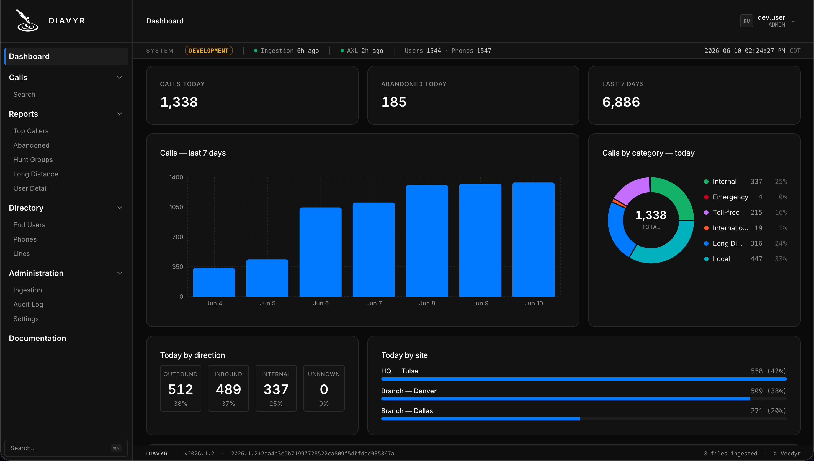Click the teal Local legend dot
The width and height of the screenshot is (814, 461).
click(x=706, y=259)
